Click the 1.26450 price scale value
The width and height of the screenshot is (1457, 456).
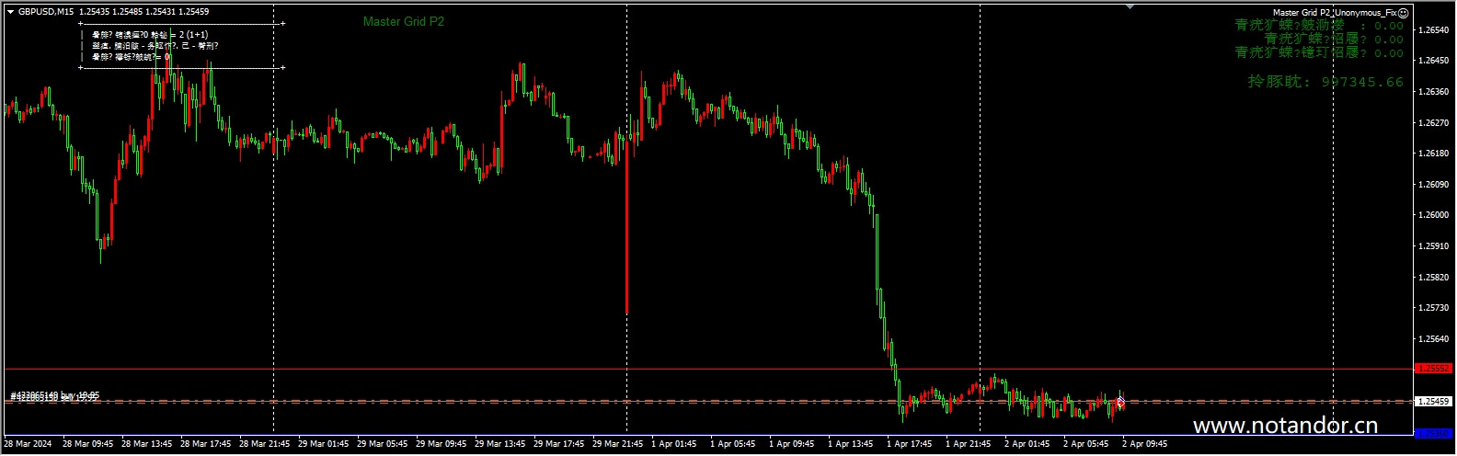[1434, 61]
